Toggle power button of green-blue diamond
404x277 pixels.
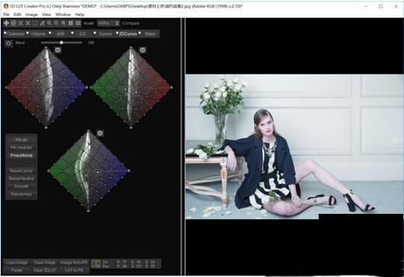100,133
